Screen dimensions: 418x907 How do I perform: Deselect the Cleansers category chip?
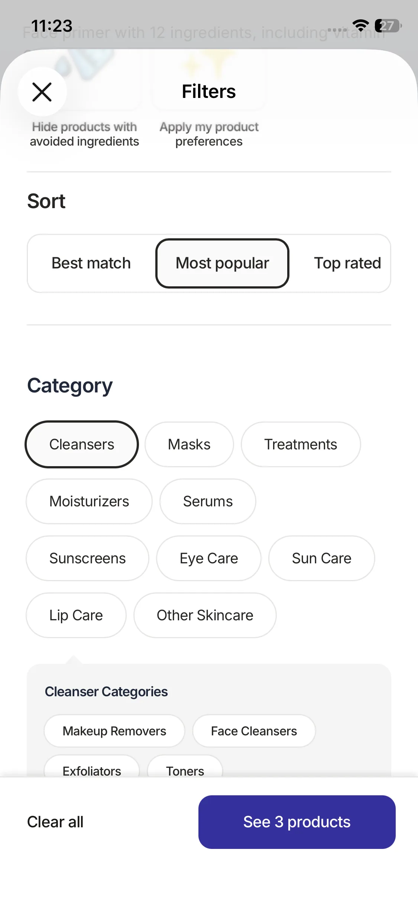[x=82, y=445]
